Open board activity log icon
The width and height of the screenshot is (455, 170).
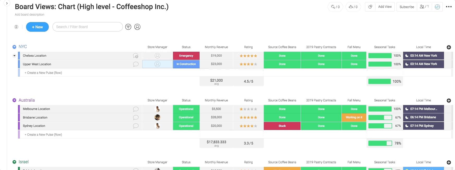pyautogui.click(x=438, y=7)
